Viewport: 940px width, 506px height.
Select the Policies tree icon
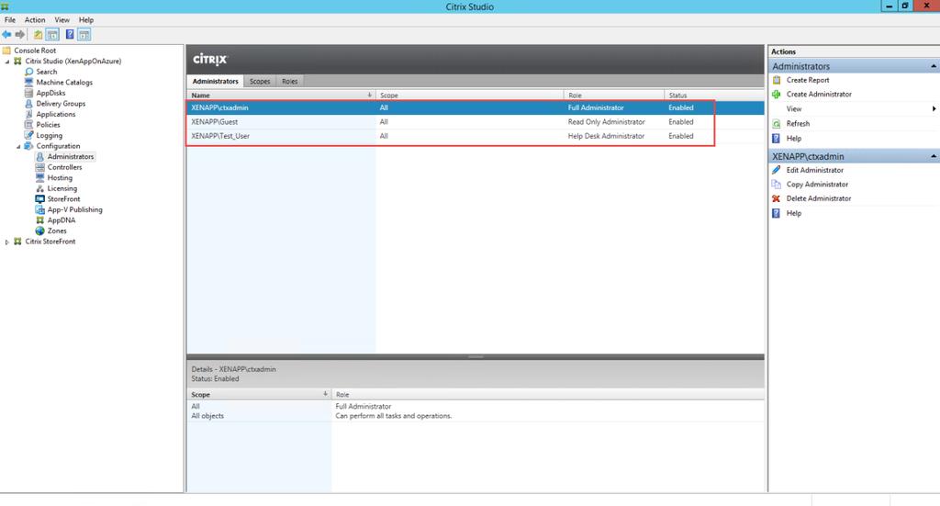(28, 125)
